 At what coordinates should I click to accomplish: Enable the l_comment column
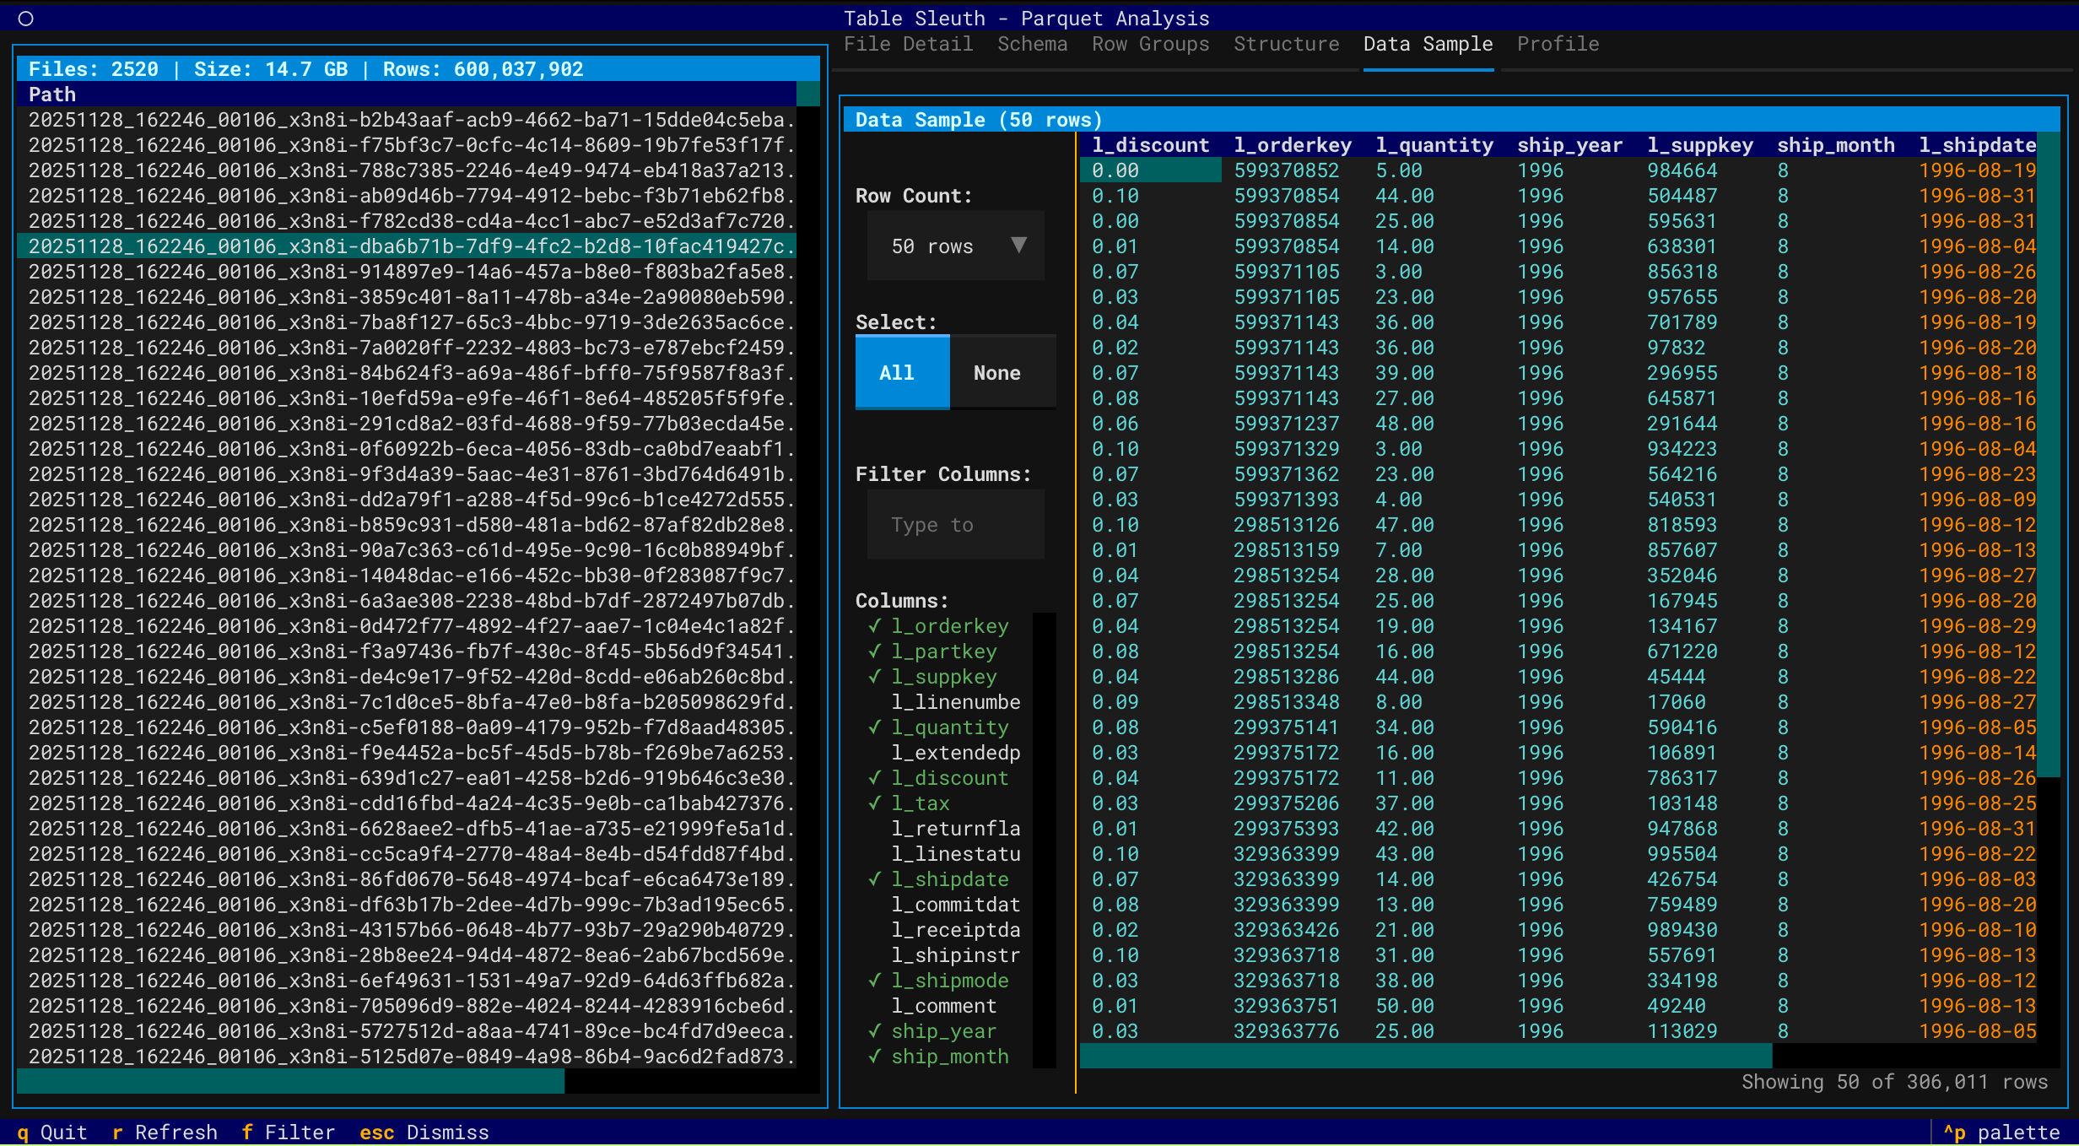point(943,1006)
